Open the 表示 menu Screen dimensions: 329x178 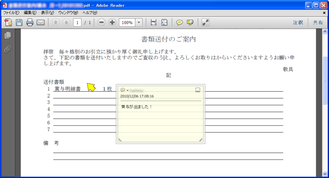[47, 13]
